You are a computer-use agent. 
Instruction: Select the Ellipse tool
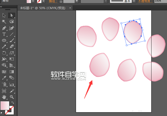click(x=4, y=40)
